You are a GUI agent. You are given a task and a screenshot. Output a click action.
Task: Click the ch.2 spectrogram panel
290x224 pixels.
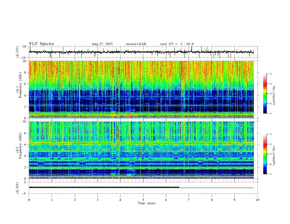[141, 150]
